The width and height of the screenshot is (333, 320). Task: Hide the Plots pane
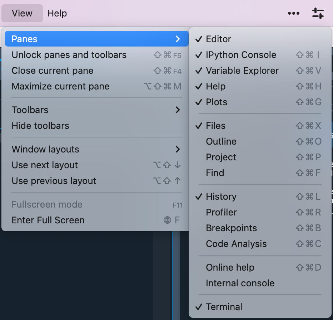216,102
